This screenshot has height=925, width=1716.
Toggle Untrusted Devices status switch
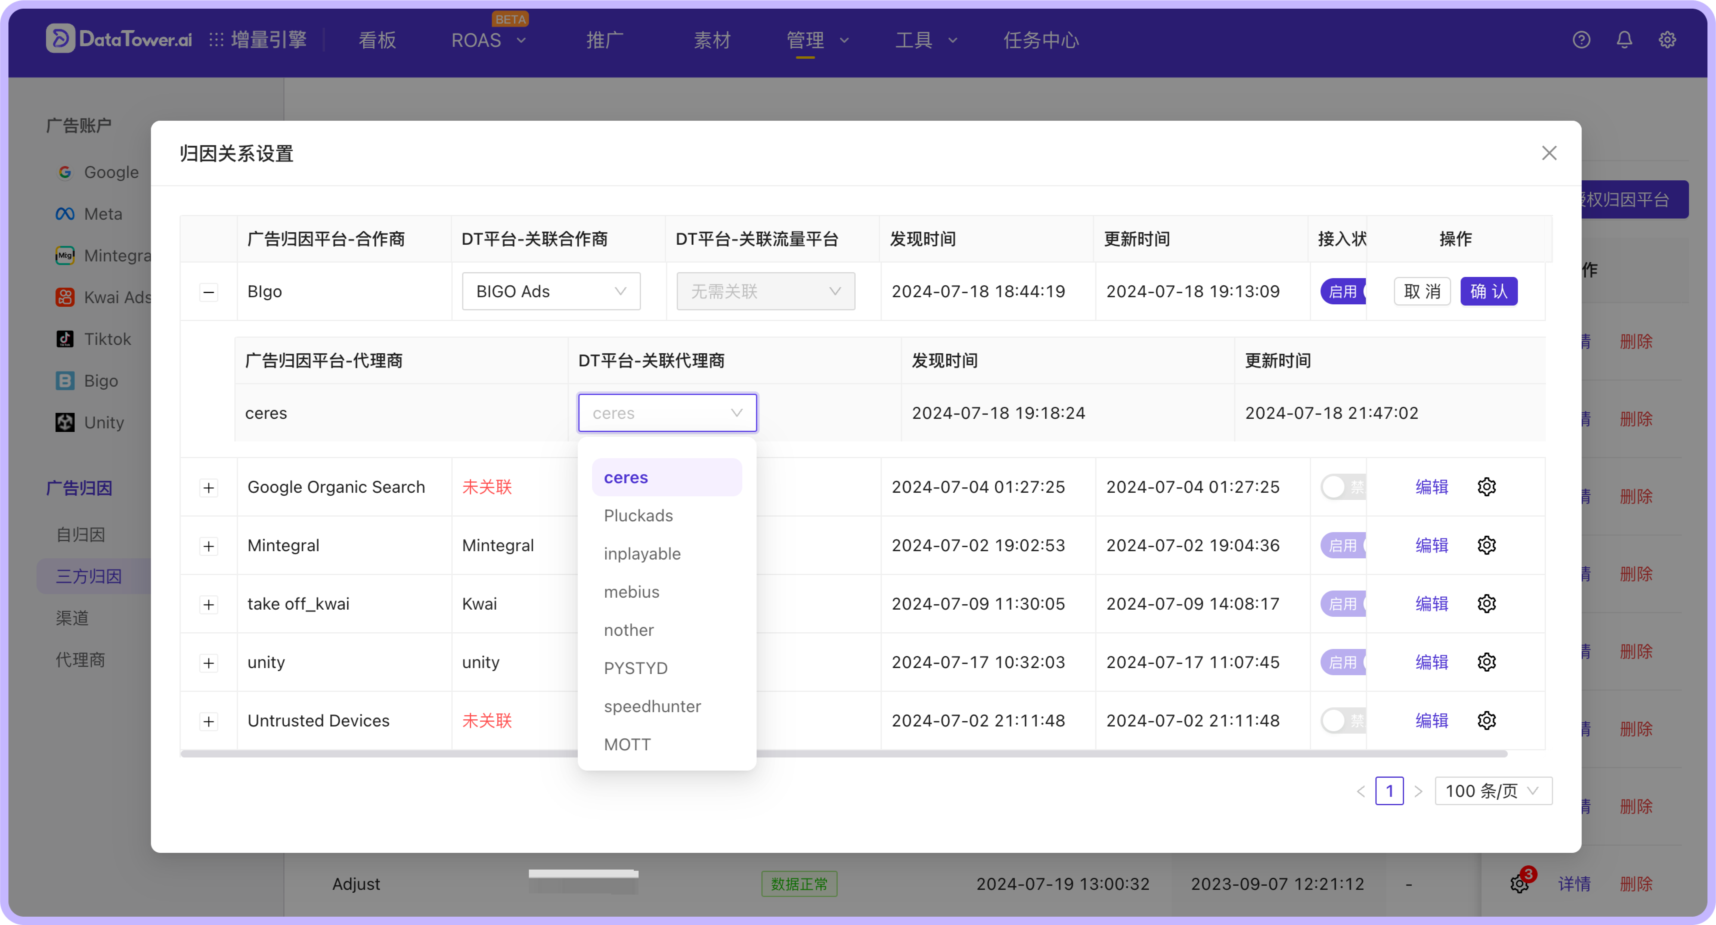[x=1343, y=721]
